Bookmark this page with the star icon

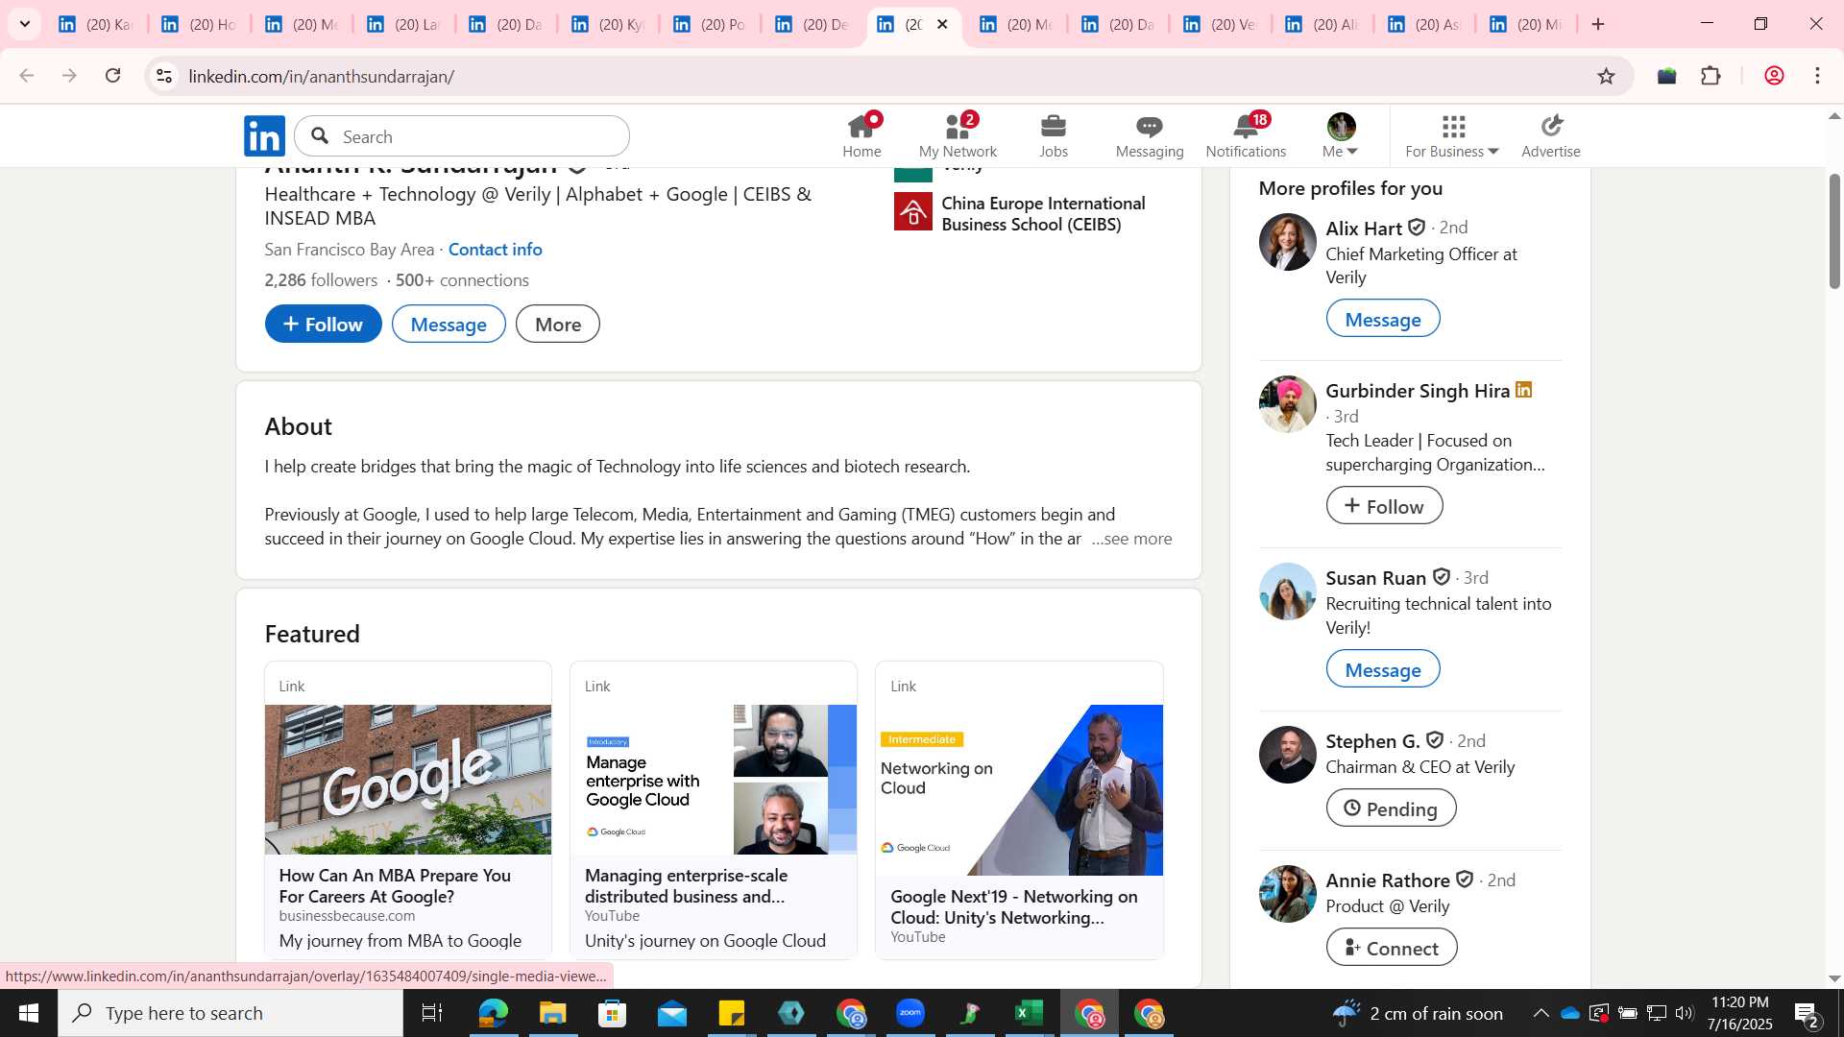[1606, 76]
